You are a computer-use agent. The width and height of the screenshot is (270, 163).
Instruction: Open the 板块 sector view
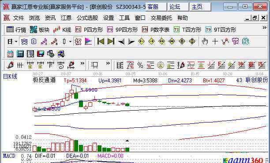click(x=40, y=30)
